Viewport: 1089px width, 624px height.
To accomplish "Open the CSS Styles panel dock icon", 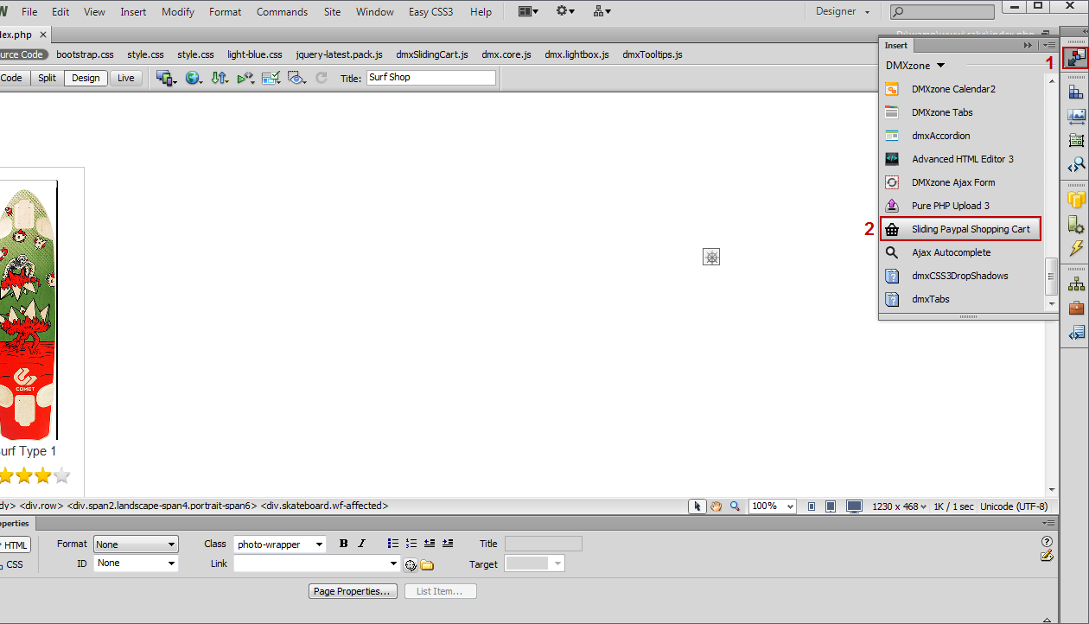I will [x=1076, y=92].
